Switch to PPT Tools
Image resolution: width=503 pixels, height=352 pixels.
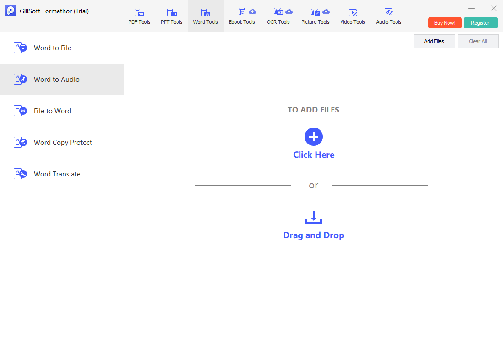pyautogui.click(x=171, y=16)
